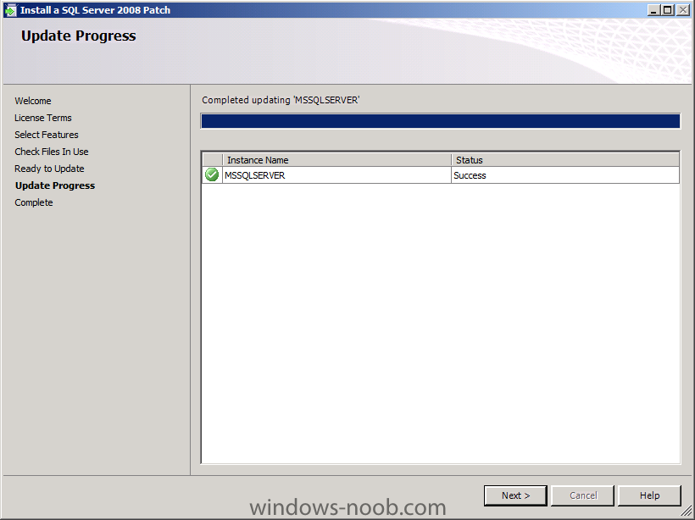695x520 pixels.
Task: Click the Status column header
Action: (565, 160)
